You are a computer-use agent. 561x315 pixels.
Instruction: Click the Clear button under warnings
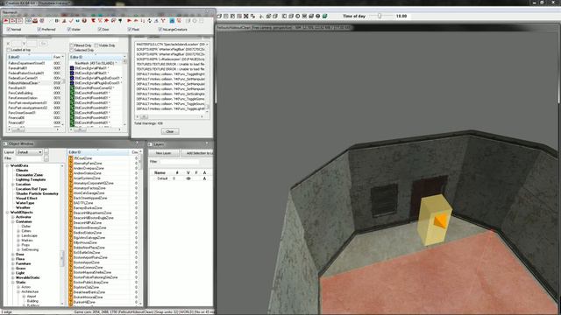[170, 131]
